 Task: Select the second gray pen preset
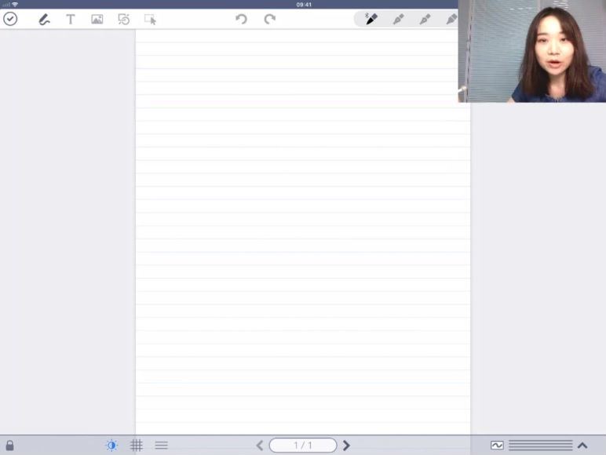398,19
